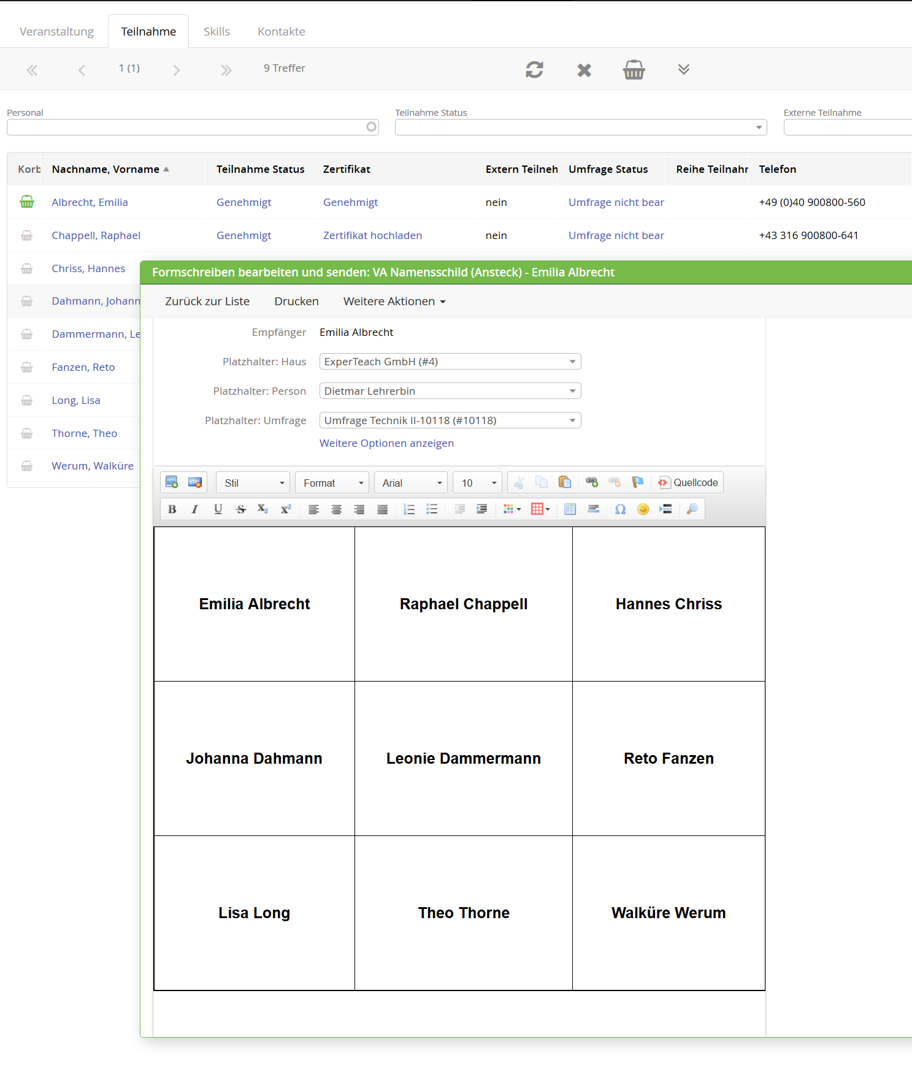Open text color palette icon
Viewport: 912px width, 1072px height.
coord(512,509)
